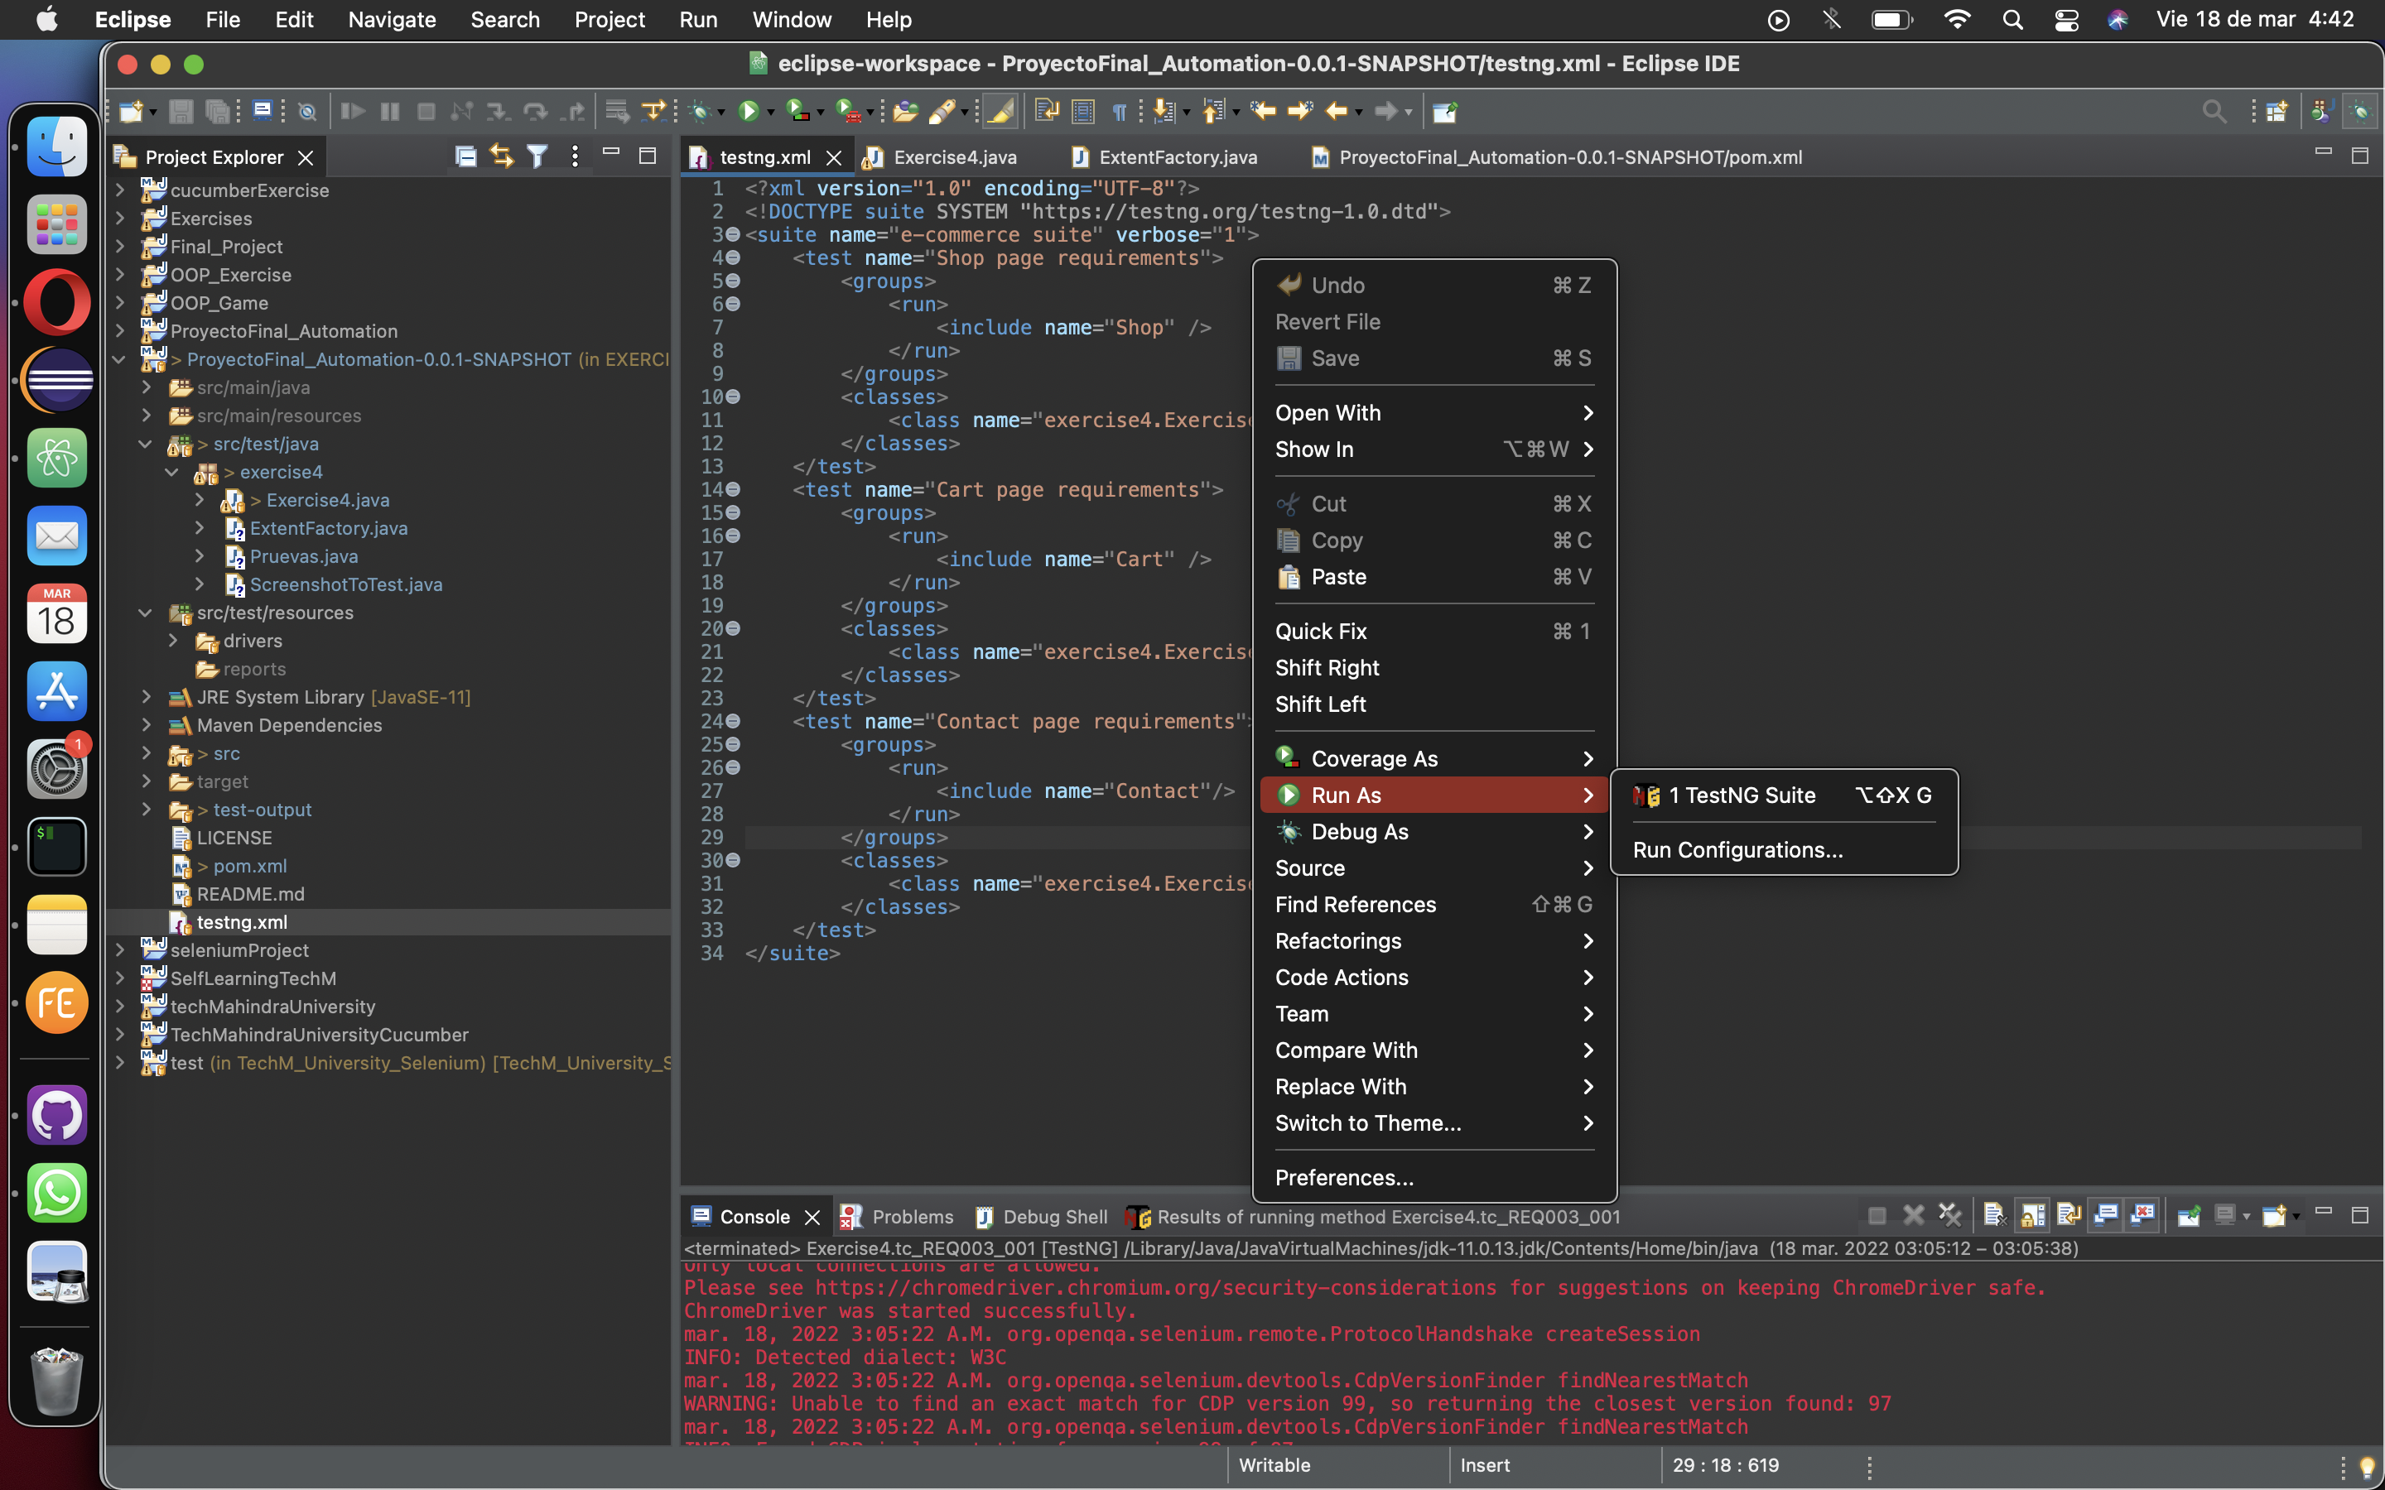Image resolution: width=2385 pixels, height=1490 pixels.
Task: Open the Run button dropdown arrow
Action: [x=771, y=113]
